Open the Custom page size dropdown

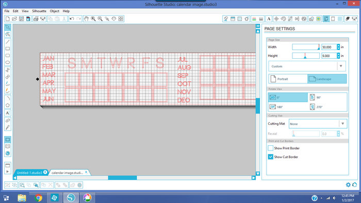307,66
